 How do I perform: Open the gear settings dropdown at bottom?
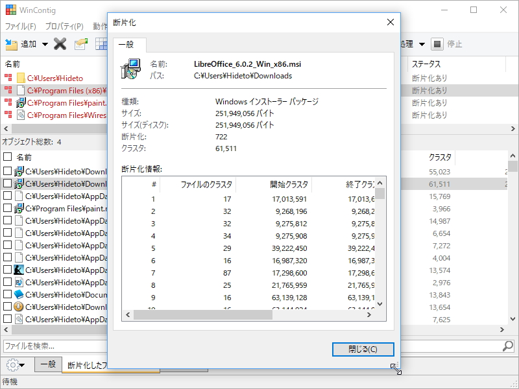15,365
